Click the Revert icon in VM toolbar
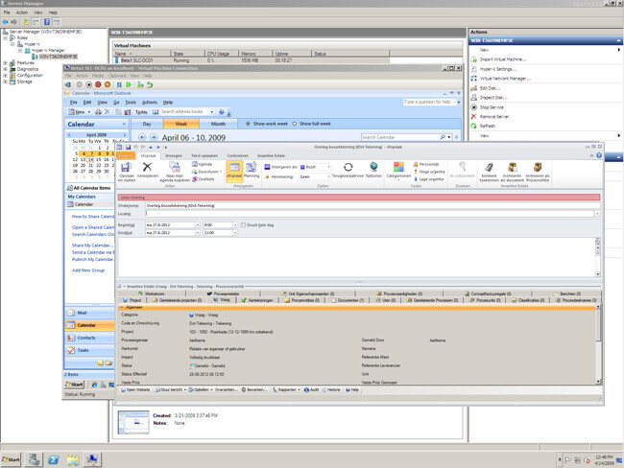 pos(150,84)
